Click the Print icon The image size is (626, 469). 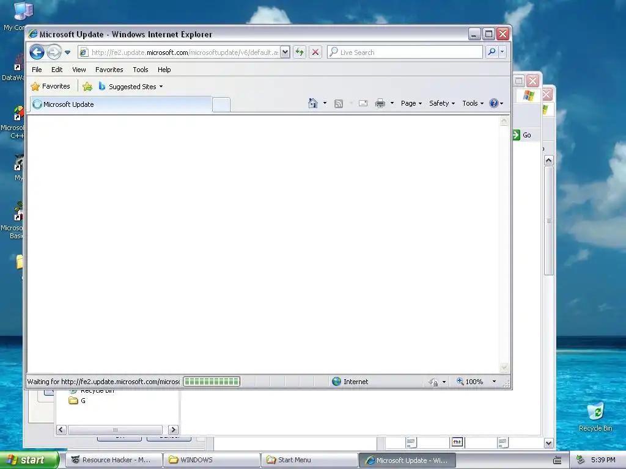[x=380, y=104]
